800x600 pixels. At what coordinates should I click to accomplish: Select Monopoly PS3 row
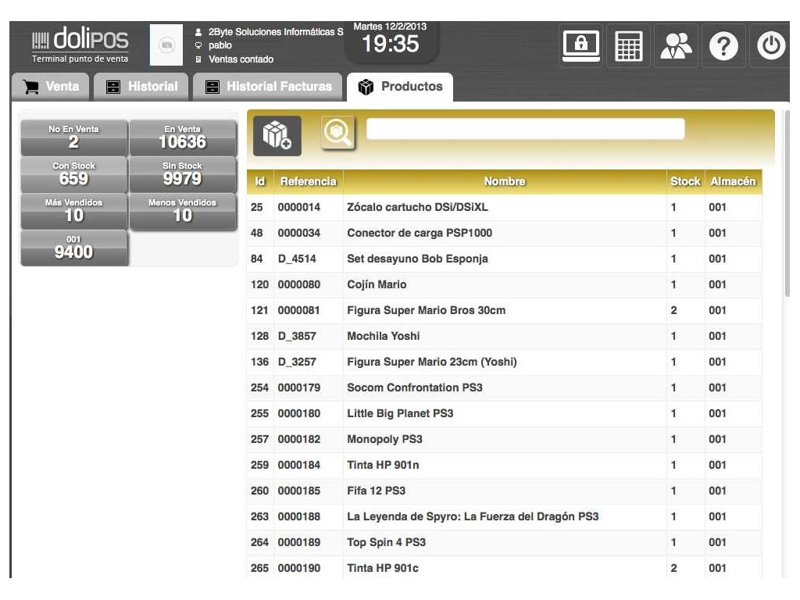pos(505,439)
